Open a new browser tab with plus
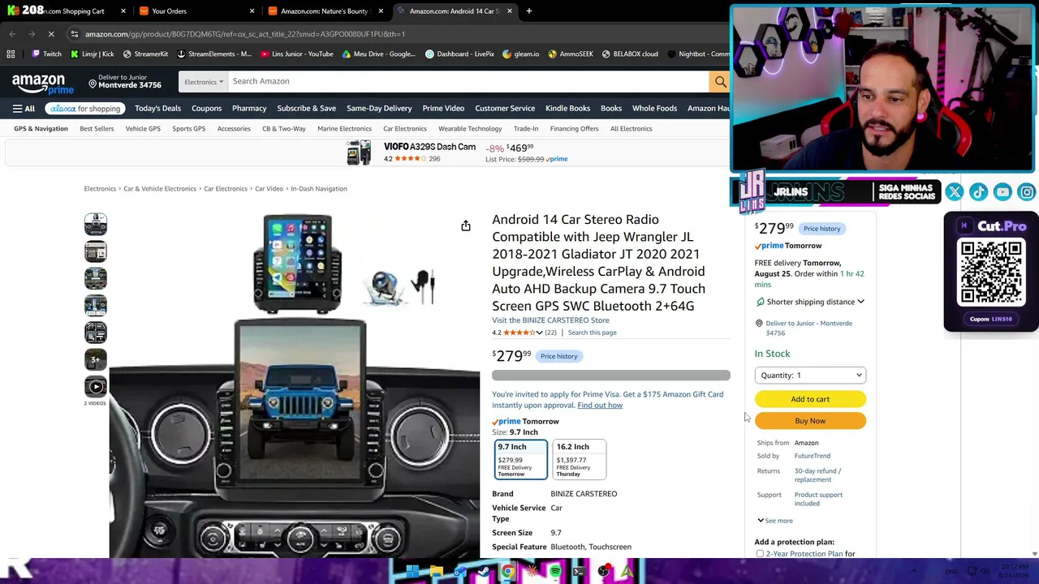1039x584 pixels. click(528, 11)
